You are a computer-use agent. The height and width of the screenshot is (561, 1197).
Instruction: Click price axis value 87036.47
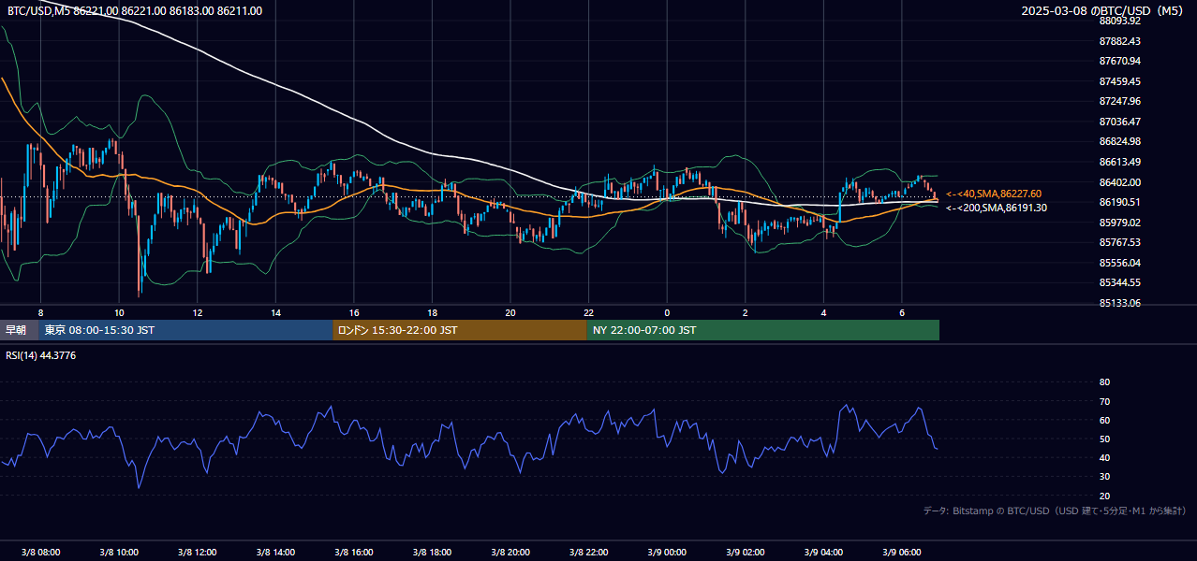pos(1120,122)
